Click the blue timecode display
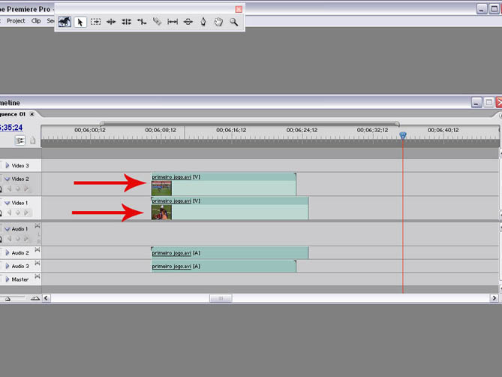Screen dimensions: 502x377 [x=11, y=127]
